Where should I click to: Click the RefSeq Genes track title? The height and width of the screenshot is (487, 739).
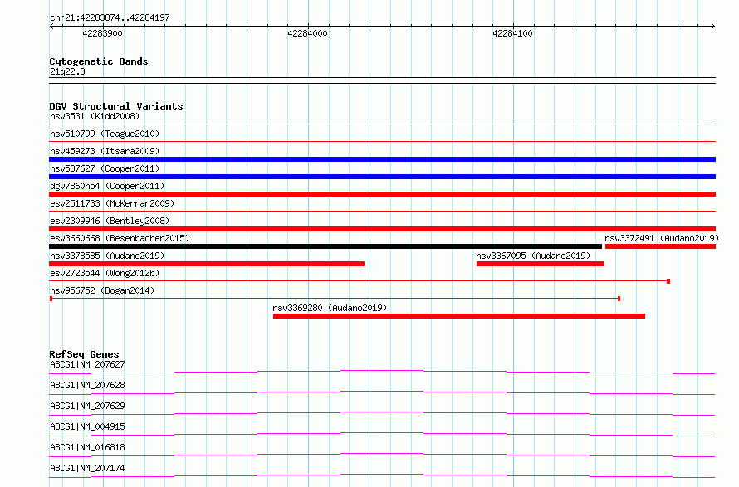[x=84, y=354]
